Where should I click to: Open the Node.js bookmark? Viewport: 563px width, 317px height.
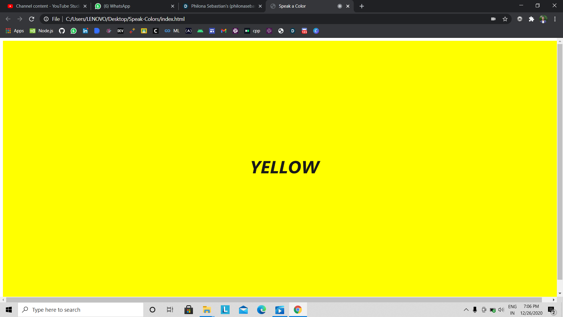click(x=42, y=31)
